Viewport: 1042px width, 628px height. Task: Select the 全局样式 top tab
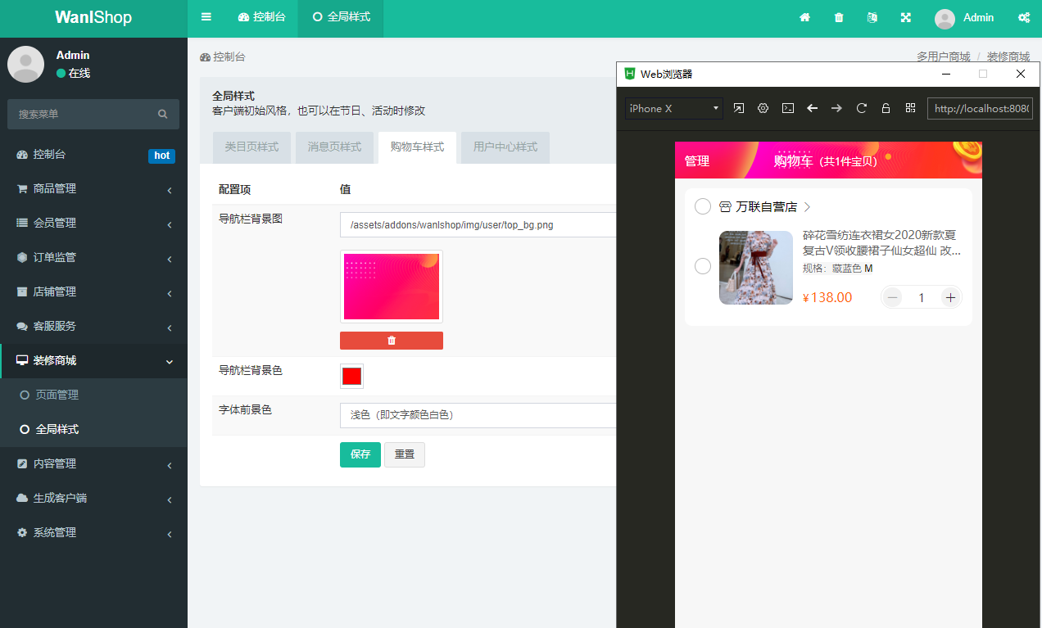[x=341, y=17]
